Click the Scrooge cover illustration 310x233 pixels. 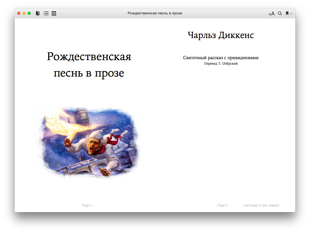coord(89,142)
